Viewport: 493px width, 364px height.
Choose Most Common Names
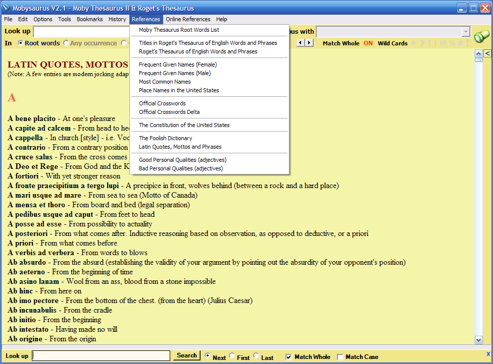coord(210,82)
